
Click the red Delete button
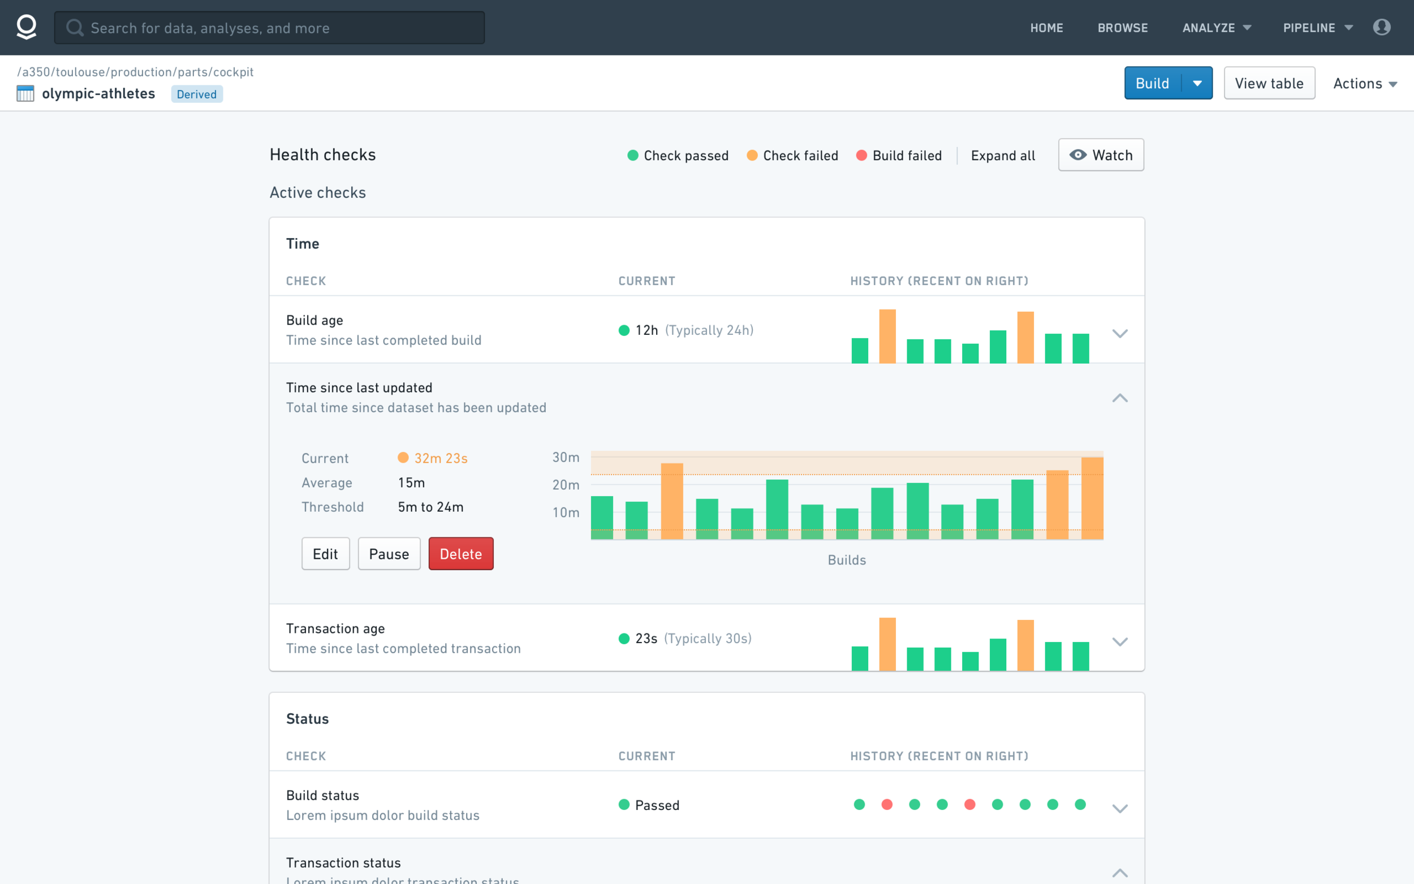pos(460,554)
